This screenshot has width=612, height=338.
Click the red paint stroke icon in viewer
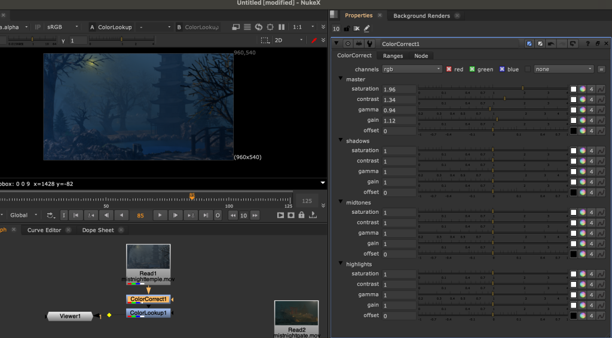(x=314, y=40)
